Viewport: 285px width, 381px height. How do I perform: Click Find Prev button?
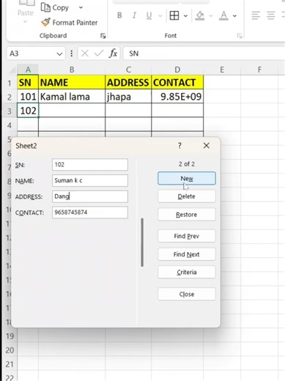(x=187, y=236)
